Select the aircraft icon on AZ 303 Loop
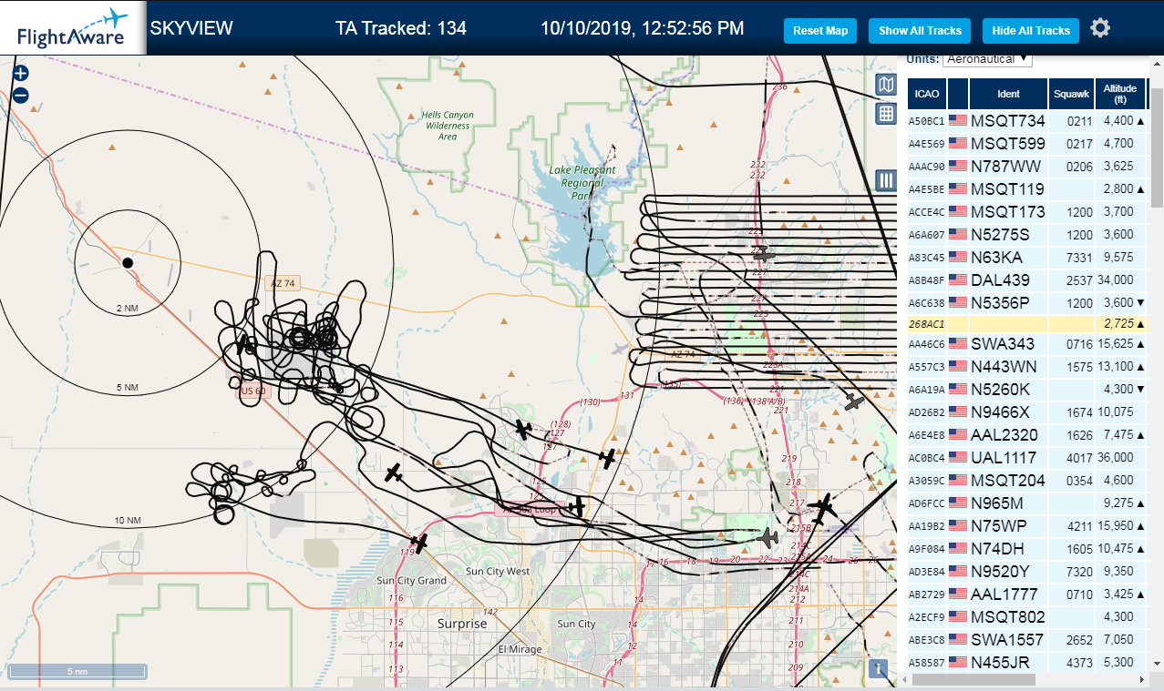 click(577, 506)
